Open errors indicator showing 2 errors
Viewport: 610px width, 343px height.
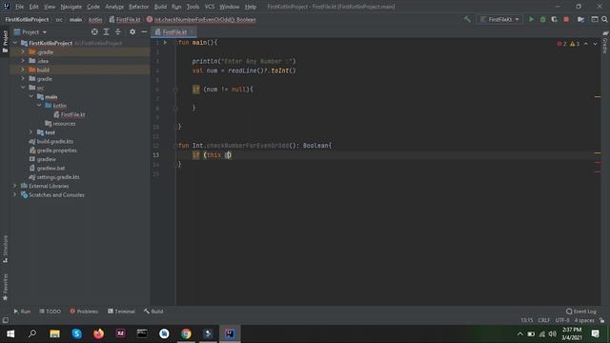click(561, 44)
